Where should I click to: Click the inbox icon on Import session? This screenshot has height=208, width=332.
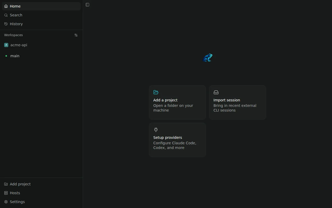(x=216, y=92)
